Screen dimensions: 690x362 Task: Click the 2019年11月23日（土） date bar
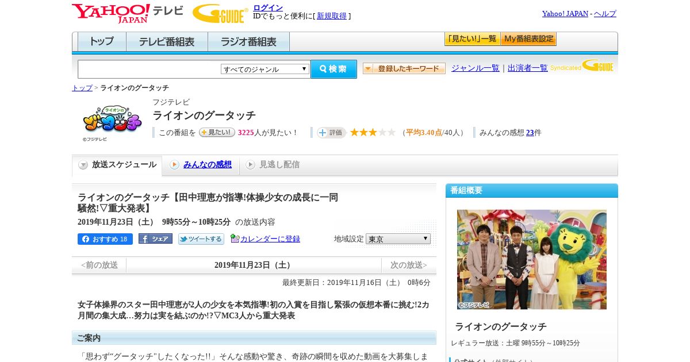254,265
